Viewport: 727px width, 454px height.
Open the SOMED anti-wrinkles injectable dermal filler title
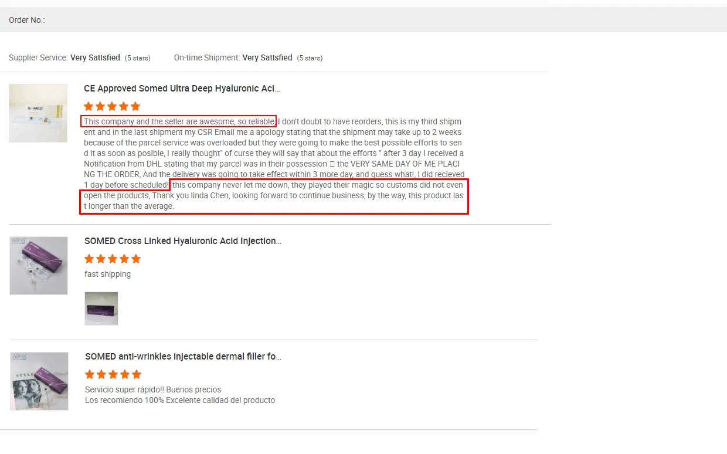pyautogui.click(x=183, y=357)
